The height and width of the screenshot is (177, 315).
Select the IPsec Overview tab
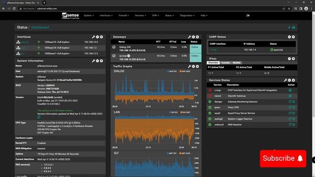(x=213, y=62)
